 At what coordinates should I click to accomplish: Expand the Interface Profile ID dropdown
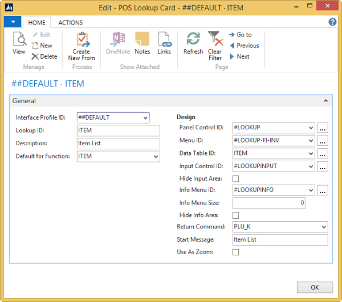pyautogui.click(x=146, y=118)
